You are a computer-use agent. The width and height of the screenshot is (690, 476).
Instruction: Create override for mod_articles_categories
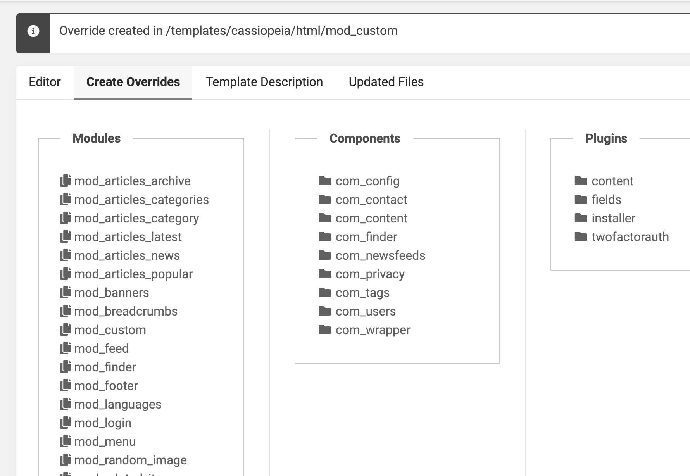[x=141, y=200]
